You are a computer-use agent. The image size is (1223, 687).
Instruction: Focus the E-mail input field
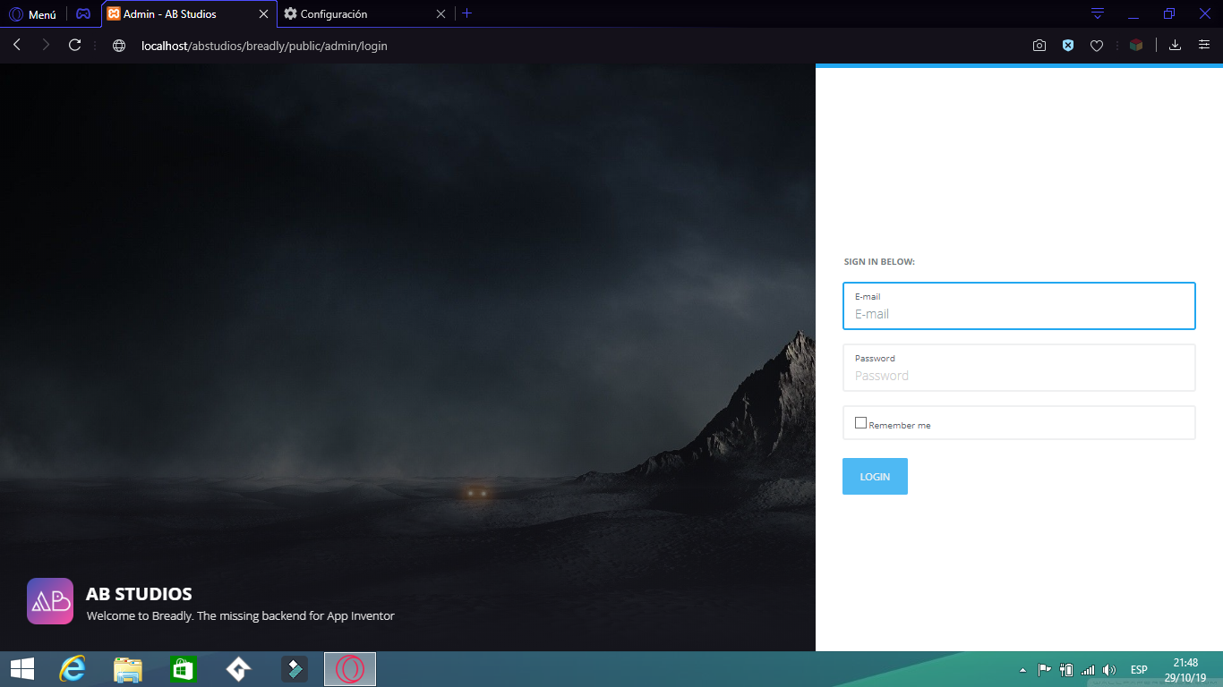coord(1018,314)
